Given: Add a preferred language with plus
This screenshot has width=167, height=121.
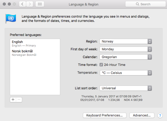Looking at the screenshot, I should pyautogui.click(x=13, y=100).
